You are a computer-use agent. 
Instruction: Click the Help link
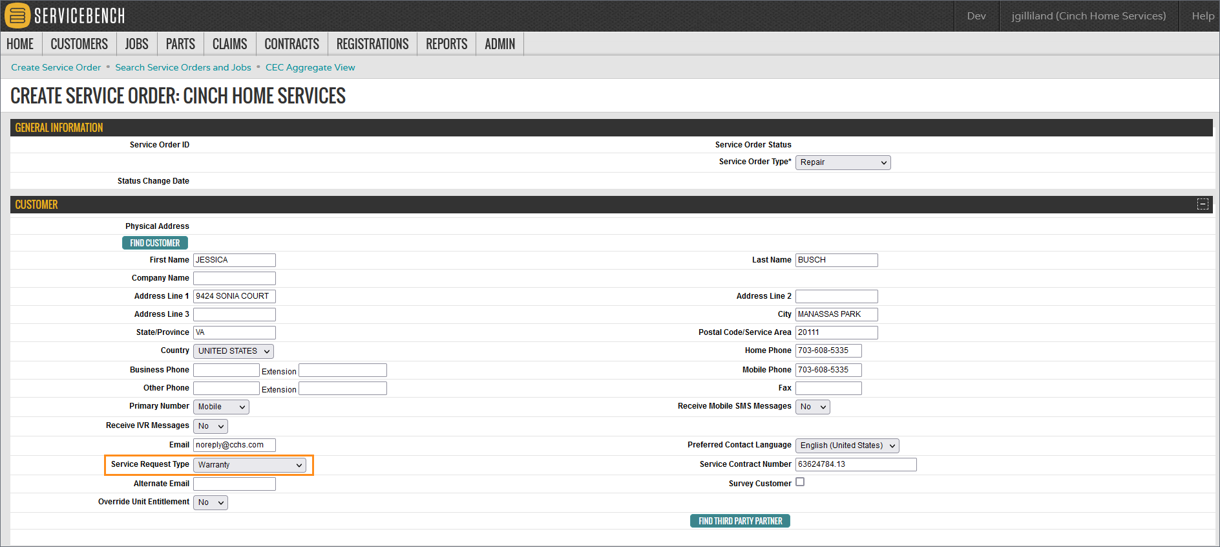click(1203, 16)
